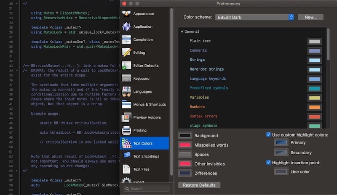Viewport: 337px width, 195px height.
Task: Toggle the fold marker at line 34
Action: coord(17,70)
